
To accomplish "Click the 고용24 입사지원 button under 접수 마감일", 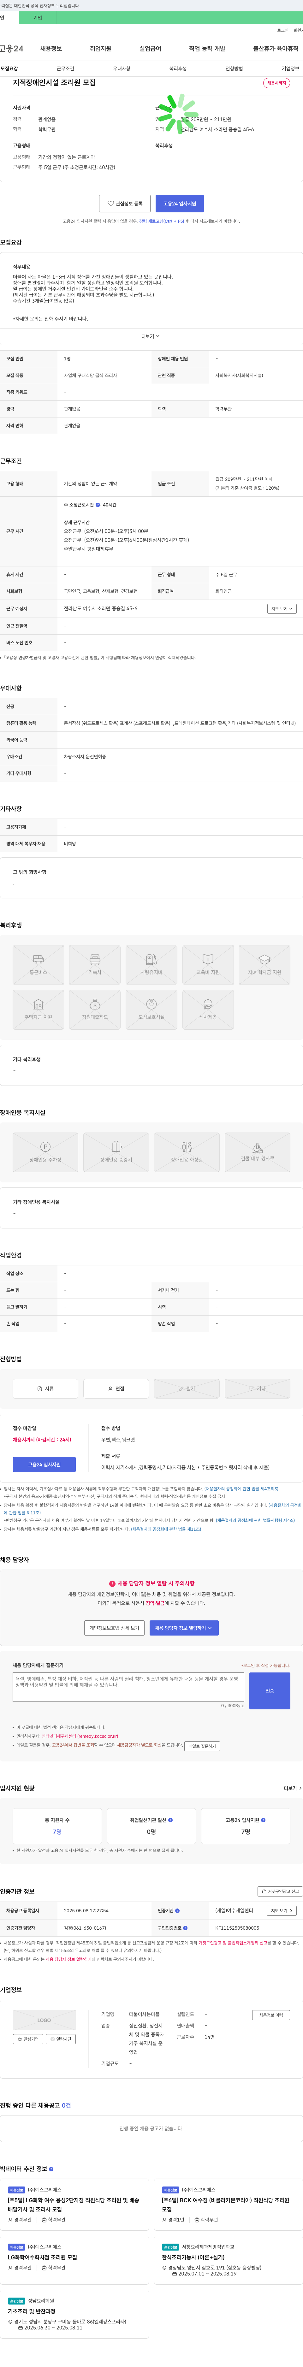I will click(44, 1465).
